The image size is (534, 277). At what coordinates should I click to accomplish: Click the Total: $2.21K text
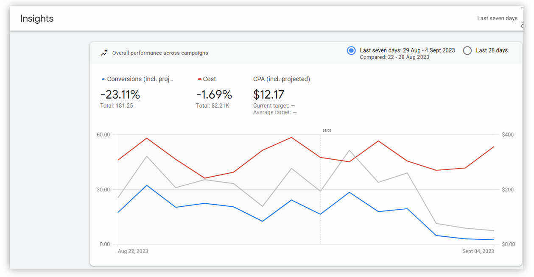(x=212, y=105)
